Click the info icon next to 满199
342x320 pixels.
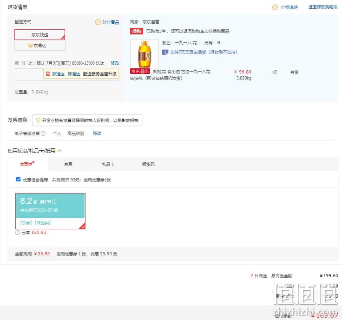point(54,202)
